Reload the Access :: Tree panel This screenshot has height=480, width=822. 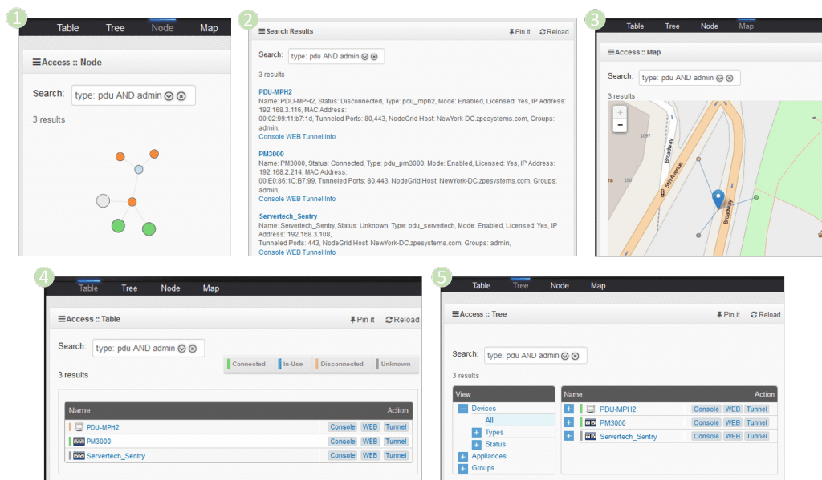point(765,315)
